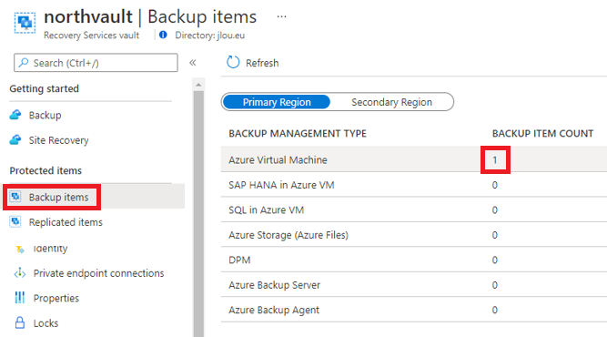
Task: Switch to Secondary Region
Action: tap(391, 102)
